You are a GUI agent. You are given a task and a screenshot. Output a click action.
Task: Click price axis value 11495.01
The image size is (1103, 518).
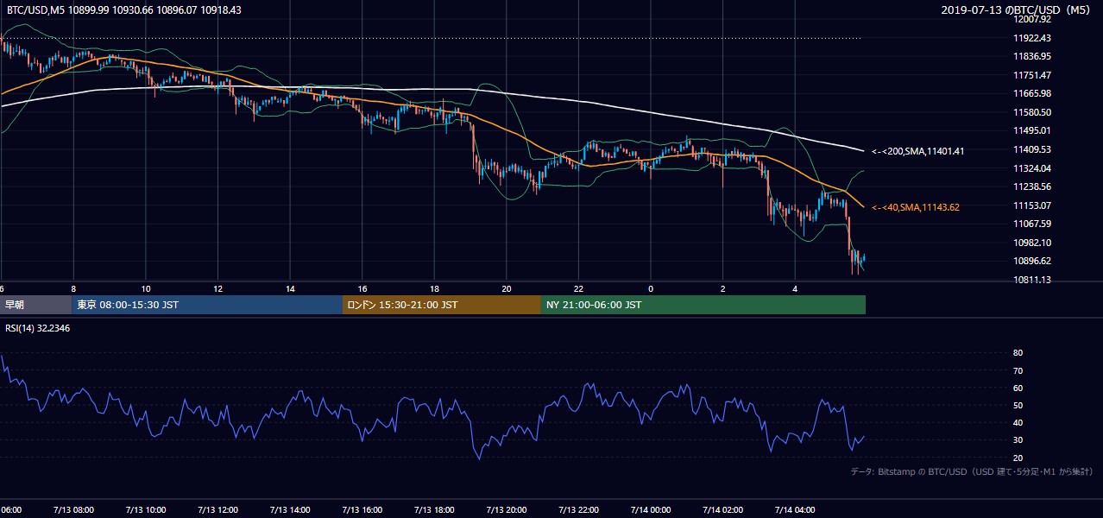(x=1031, y=130)
